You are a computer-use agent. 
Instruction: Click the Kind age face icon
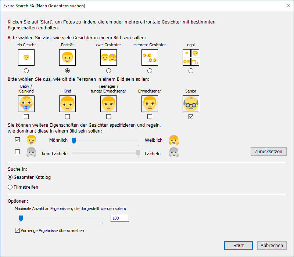click(67, 104)
